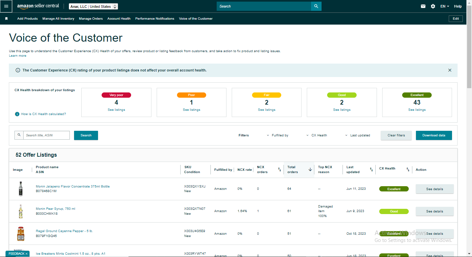
Task: Click the 52 Offer Listings heading
Action: click(36, 155)
